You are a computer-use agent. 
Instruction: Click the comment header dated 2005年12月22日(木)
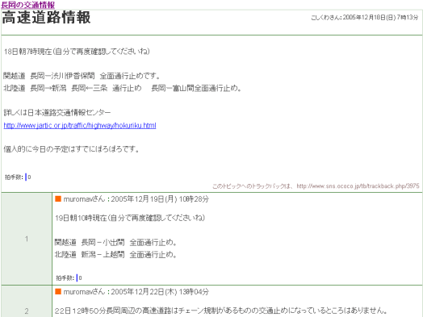tap(136, 292)
